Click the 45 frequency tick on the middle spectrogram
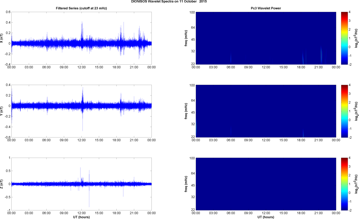 (x=193, y=113)
